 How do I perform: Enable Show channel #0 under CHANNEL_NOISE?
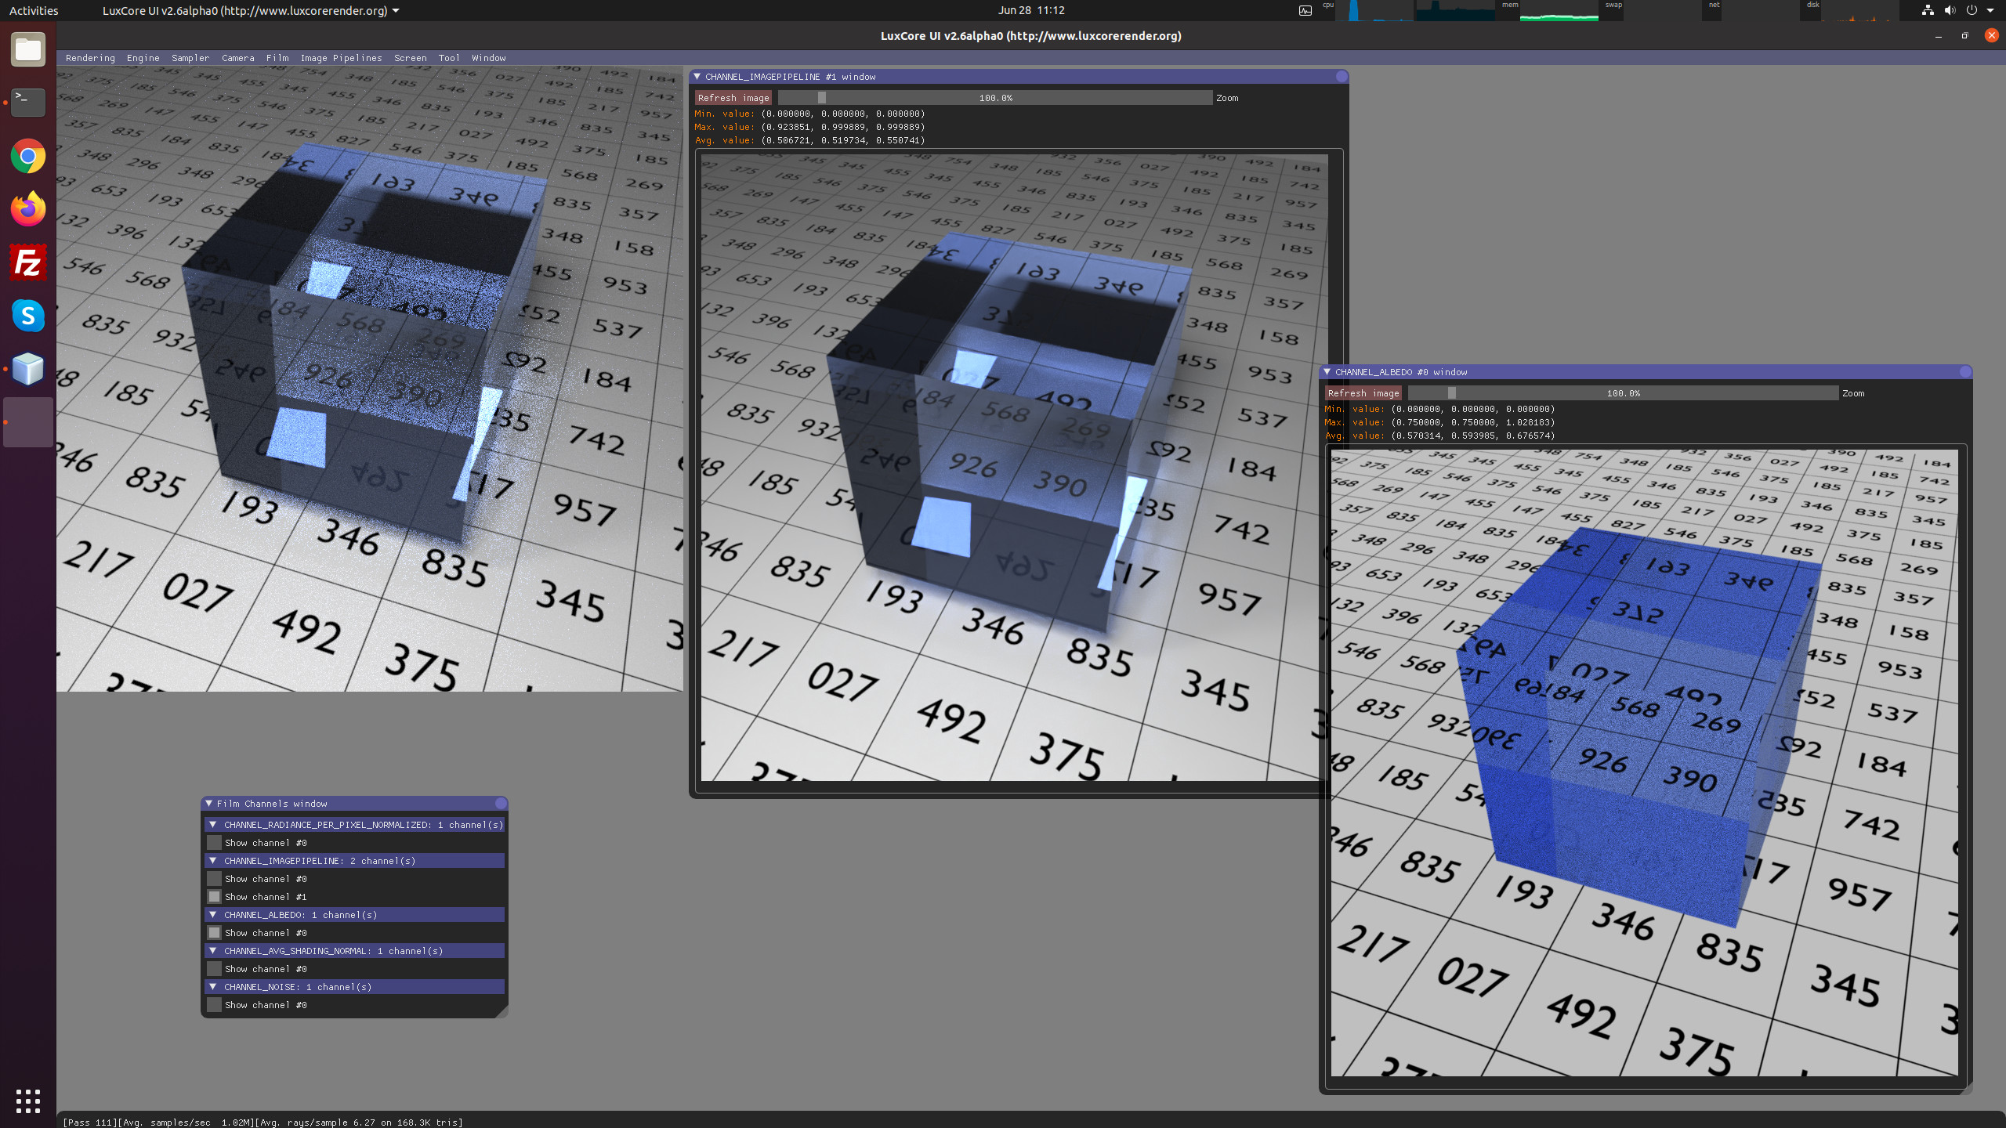214,1005
